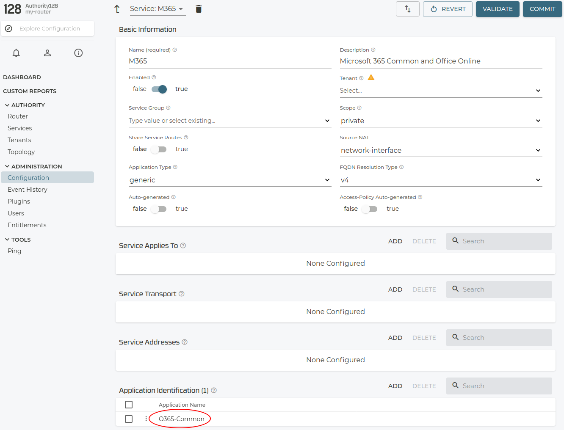Click the Description text field

[x=440, y=61]
